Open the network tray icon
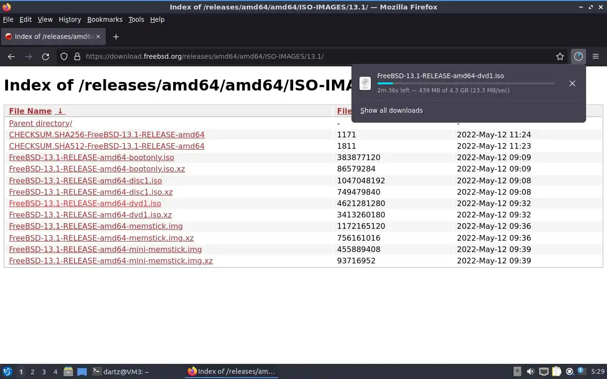The height and width of the screenshot is (379, 607). (x=544, y=372)
